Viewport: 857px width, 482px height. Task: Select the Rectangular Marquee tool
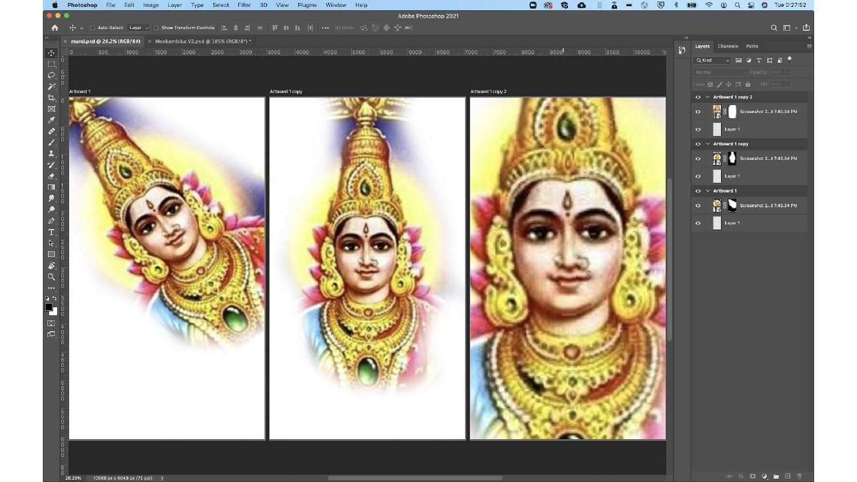pos(51,65)
